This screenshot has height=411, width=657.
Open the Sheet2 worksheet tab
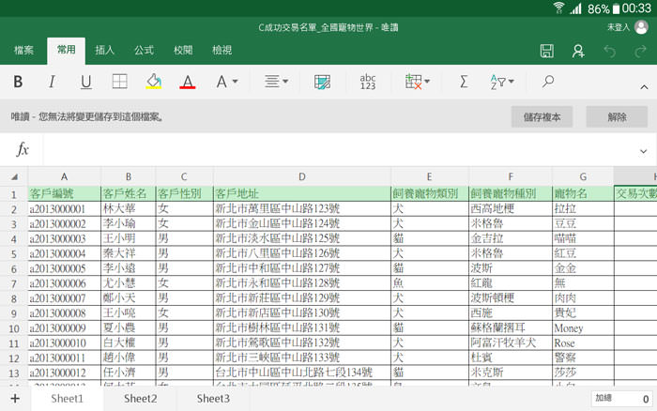(x=140, y=399)
